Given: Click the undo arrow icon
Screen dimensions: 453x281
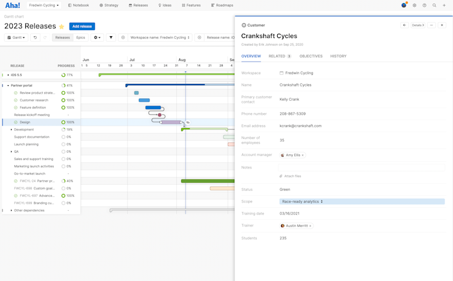Looking at the screenshot, I should pos(35,37).
